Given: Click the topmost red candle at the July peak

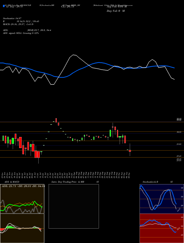Looking at the screenshot, I should pyautogui.click(x=56, y=120).
